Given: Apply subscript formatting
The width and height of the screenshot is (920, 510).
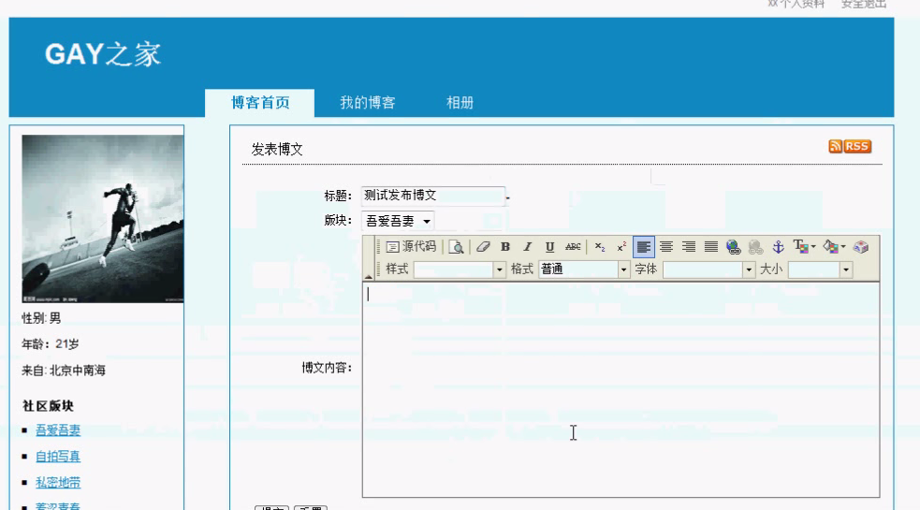Looking at the screenshot, I should coord(600,246).
